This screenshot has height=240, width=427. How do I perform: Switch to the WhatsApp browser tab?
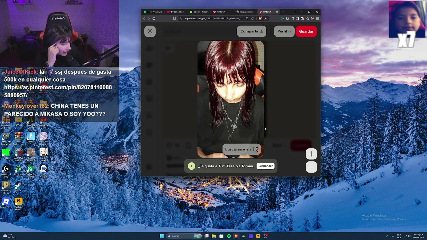pos(153,12)
